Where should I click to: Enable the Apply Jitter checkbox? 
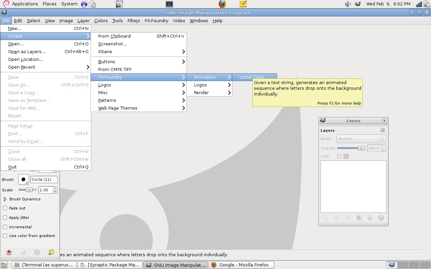tap(5, 218)
